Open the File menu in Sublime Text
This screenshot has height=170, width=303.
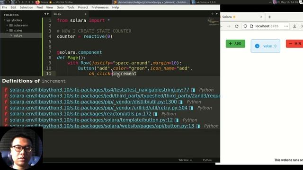(4, 8)
